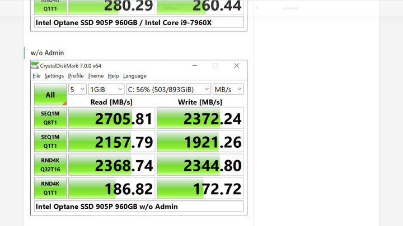Minimize the CrystalDiskMark window

pyautogui.click(x=195, y=66)
